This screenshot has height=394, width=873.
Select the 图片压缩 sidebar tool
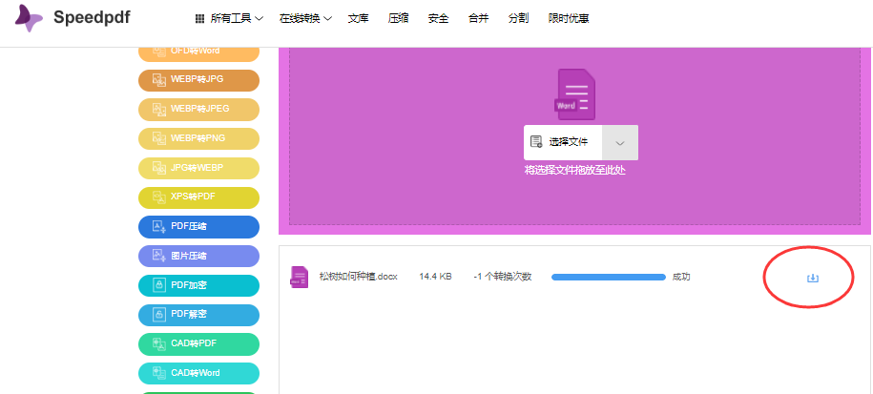pos(198,256)
